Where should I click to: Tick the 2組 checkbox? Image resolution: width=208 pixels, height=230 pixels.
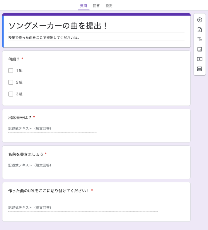coord(11,82)
